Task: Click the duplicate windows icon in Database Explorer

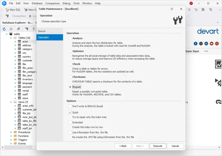Action: [18, 29]
